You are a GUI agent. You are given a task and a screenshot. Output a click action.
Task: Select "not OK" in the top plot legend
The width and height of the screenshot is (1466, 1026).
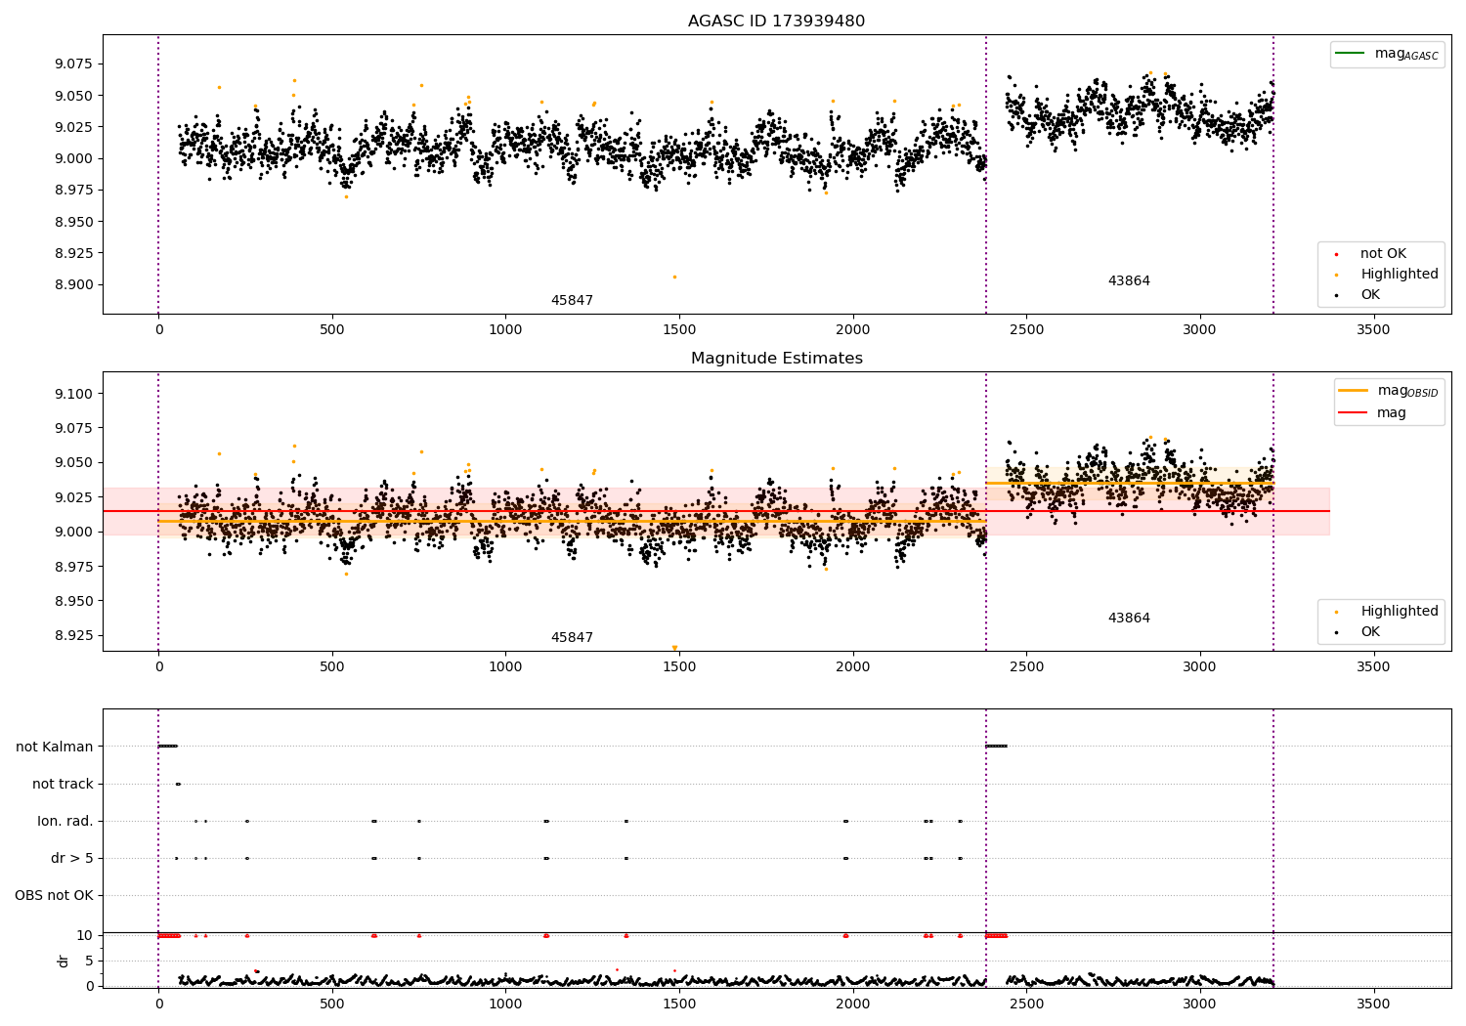coord(1382,254)
